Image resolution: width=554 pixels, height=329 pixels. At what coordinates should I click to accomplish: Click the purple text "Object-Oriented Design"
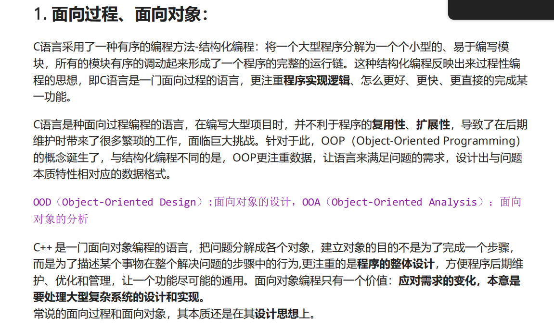(129, 202)
